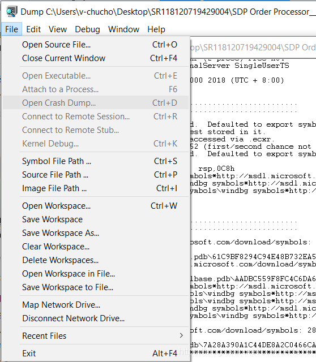Close the open File menu

point(11,29)
